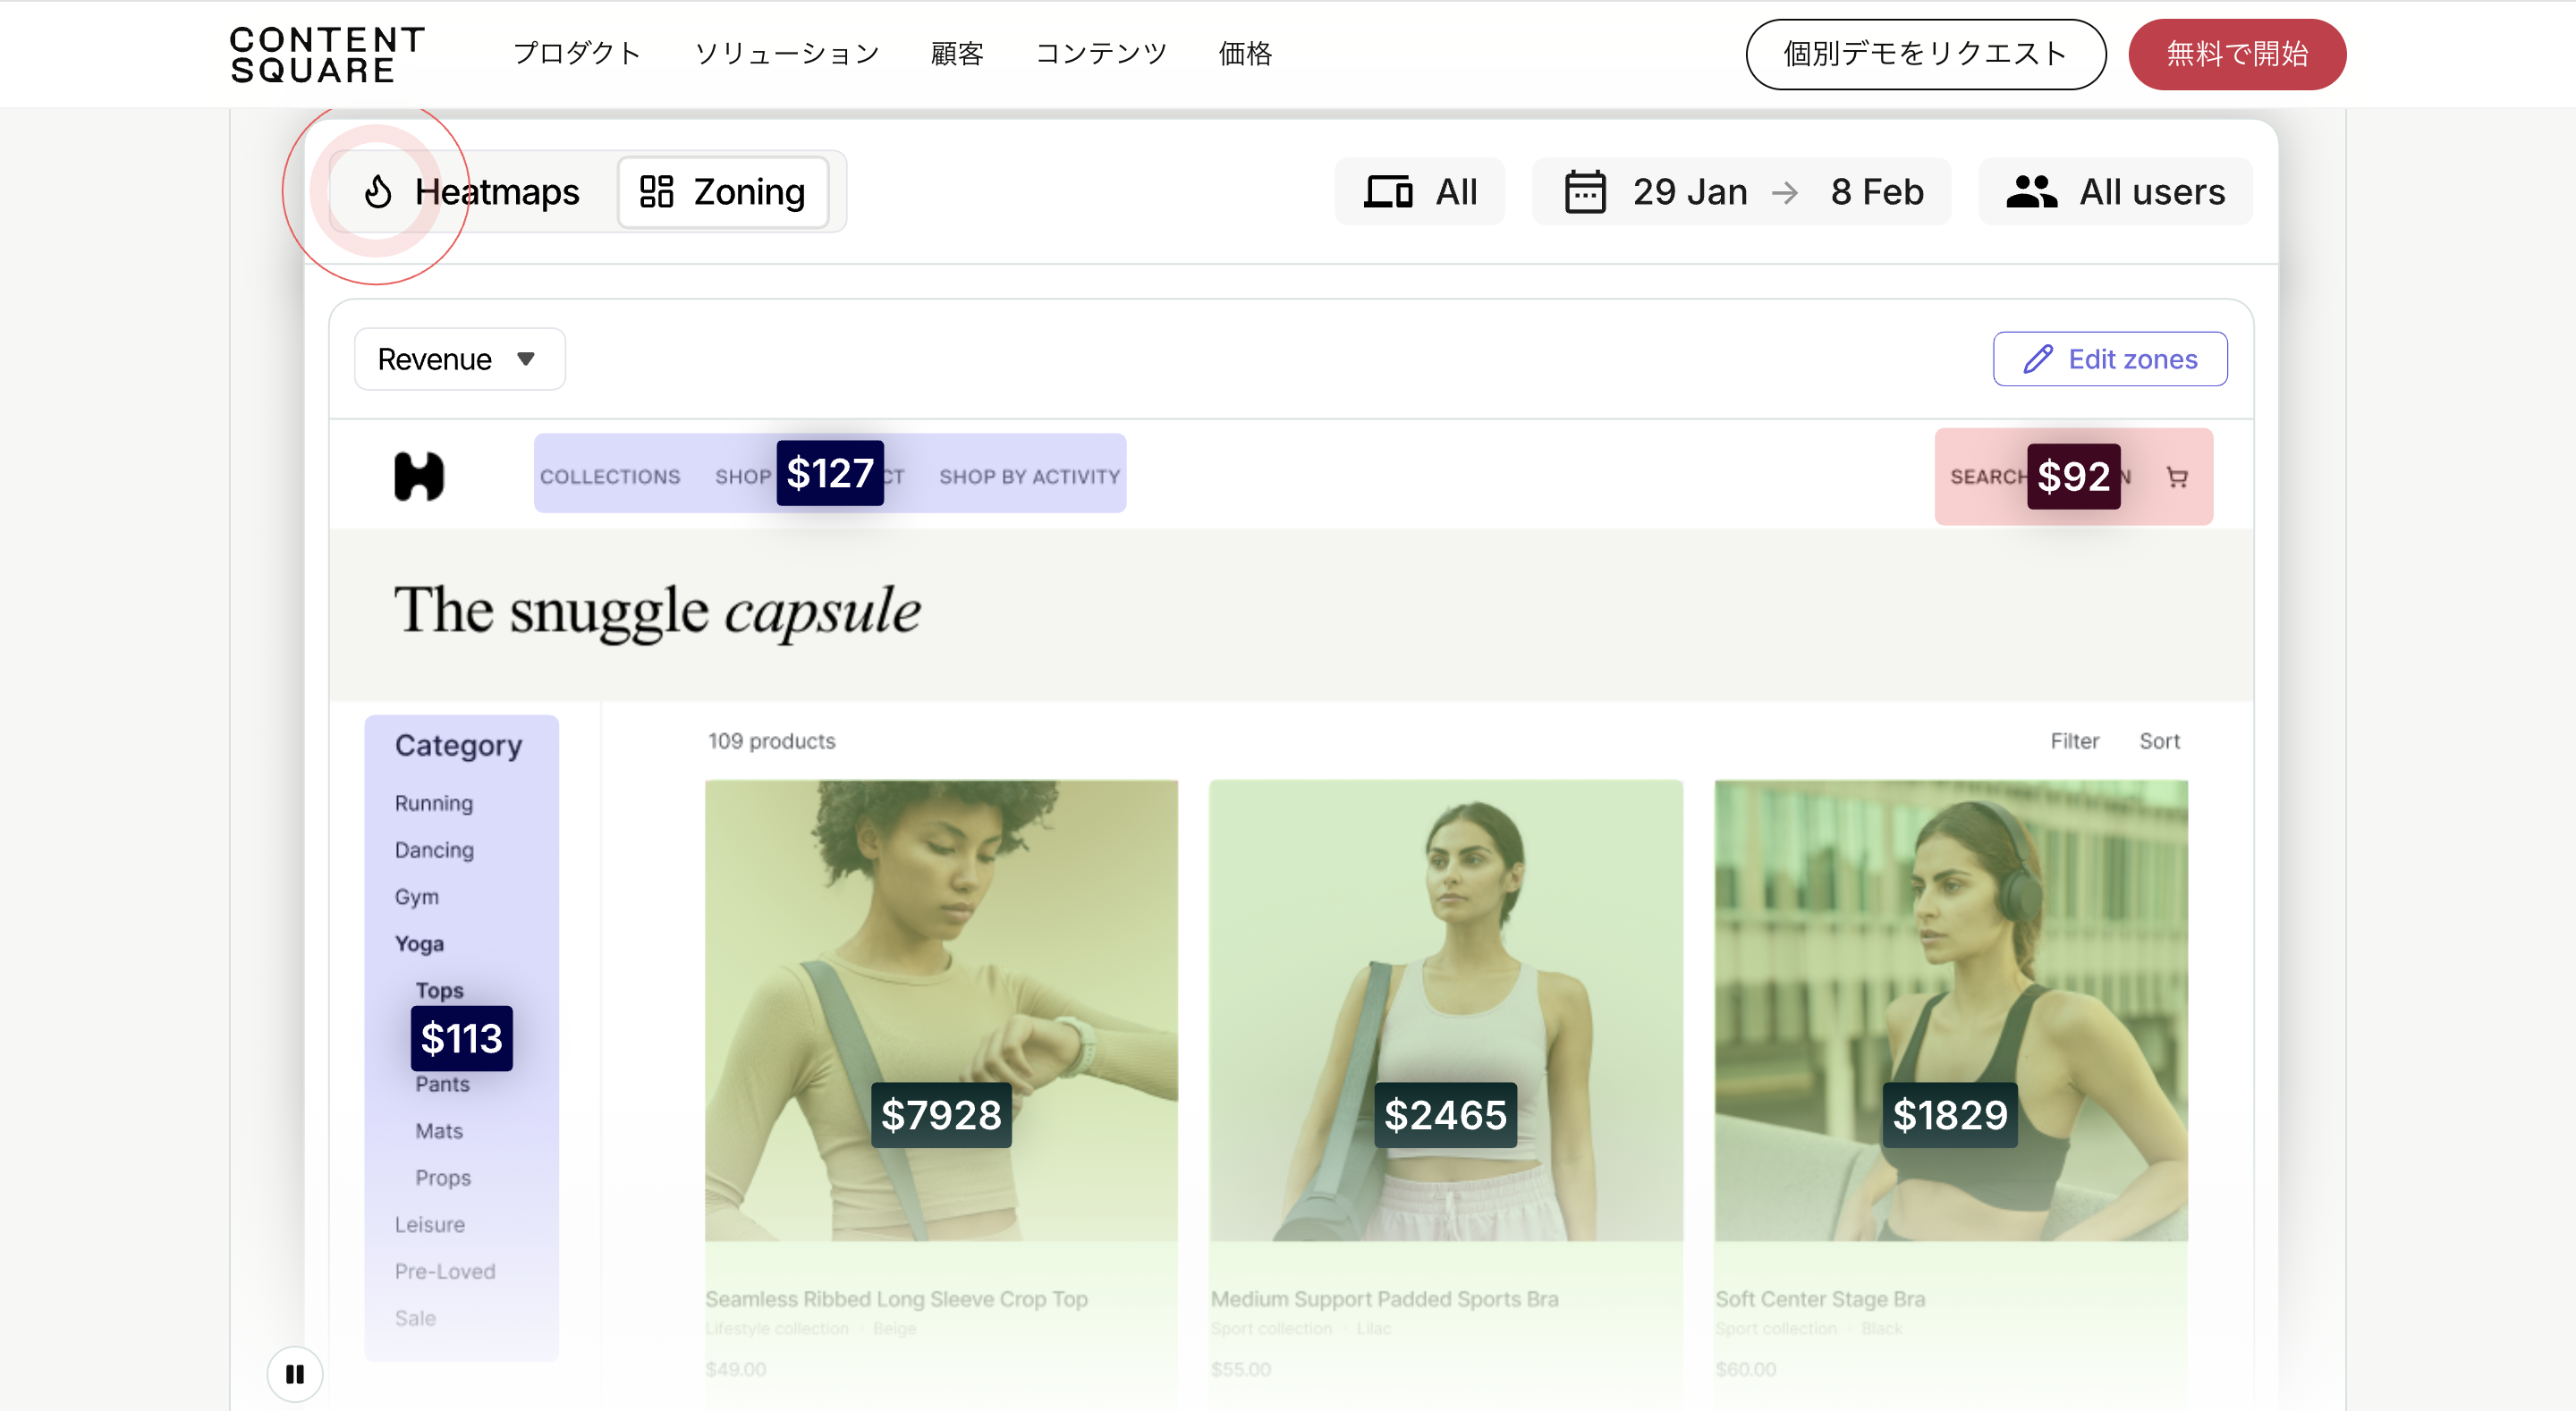Screen dimensions: 2576x1411
Task: Click the Category sidebar heading
Action: pos(458,746)
